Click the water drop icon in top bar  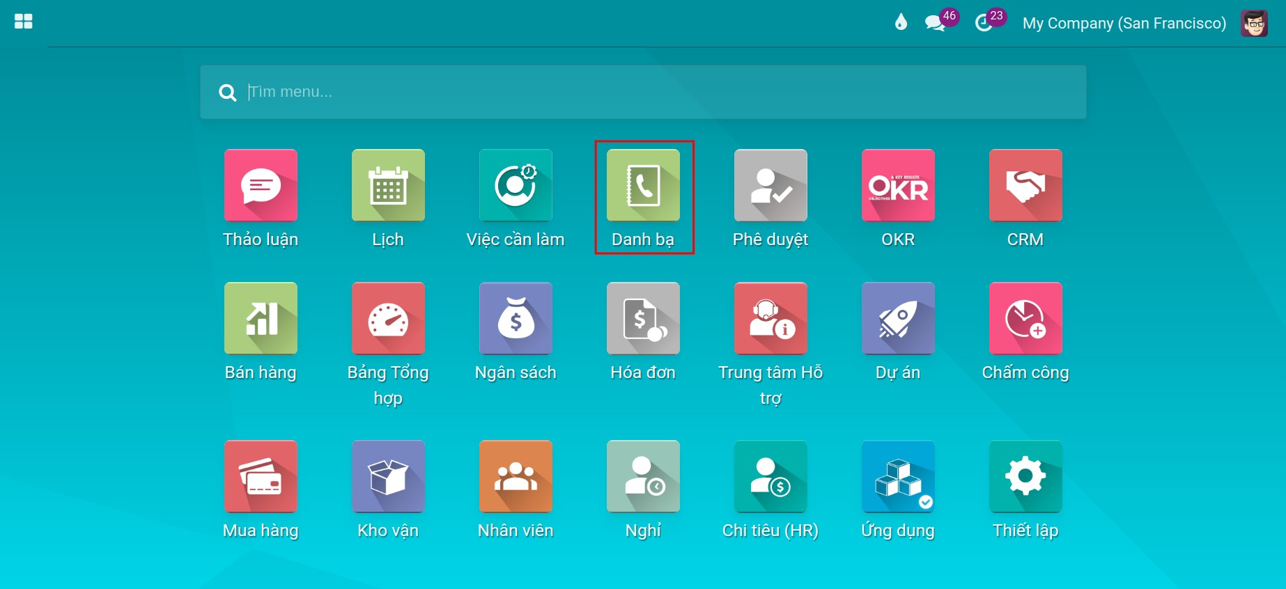click(901, 22)
